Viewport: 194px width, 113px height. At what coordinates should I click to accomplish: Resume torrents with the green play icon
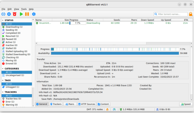(x=21, y=14)
